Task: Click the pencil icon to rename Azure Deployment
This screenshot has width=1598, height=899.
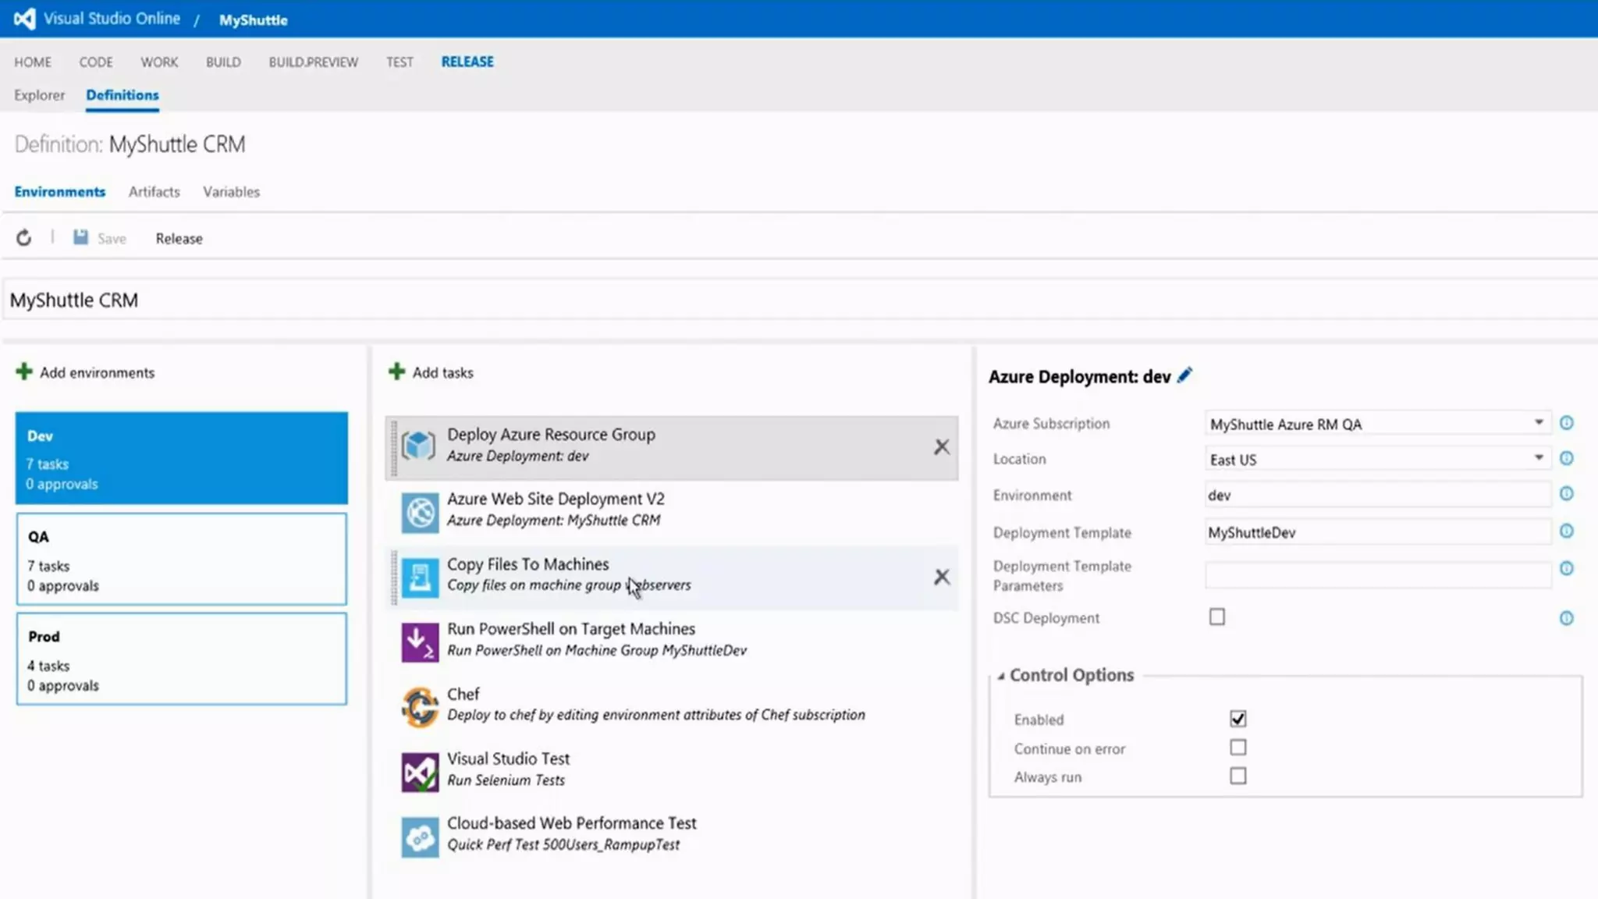Action: point(1184,375)
